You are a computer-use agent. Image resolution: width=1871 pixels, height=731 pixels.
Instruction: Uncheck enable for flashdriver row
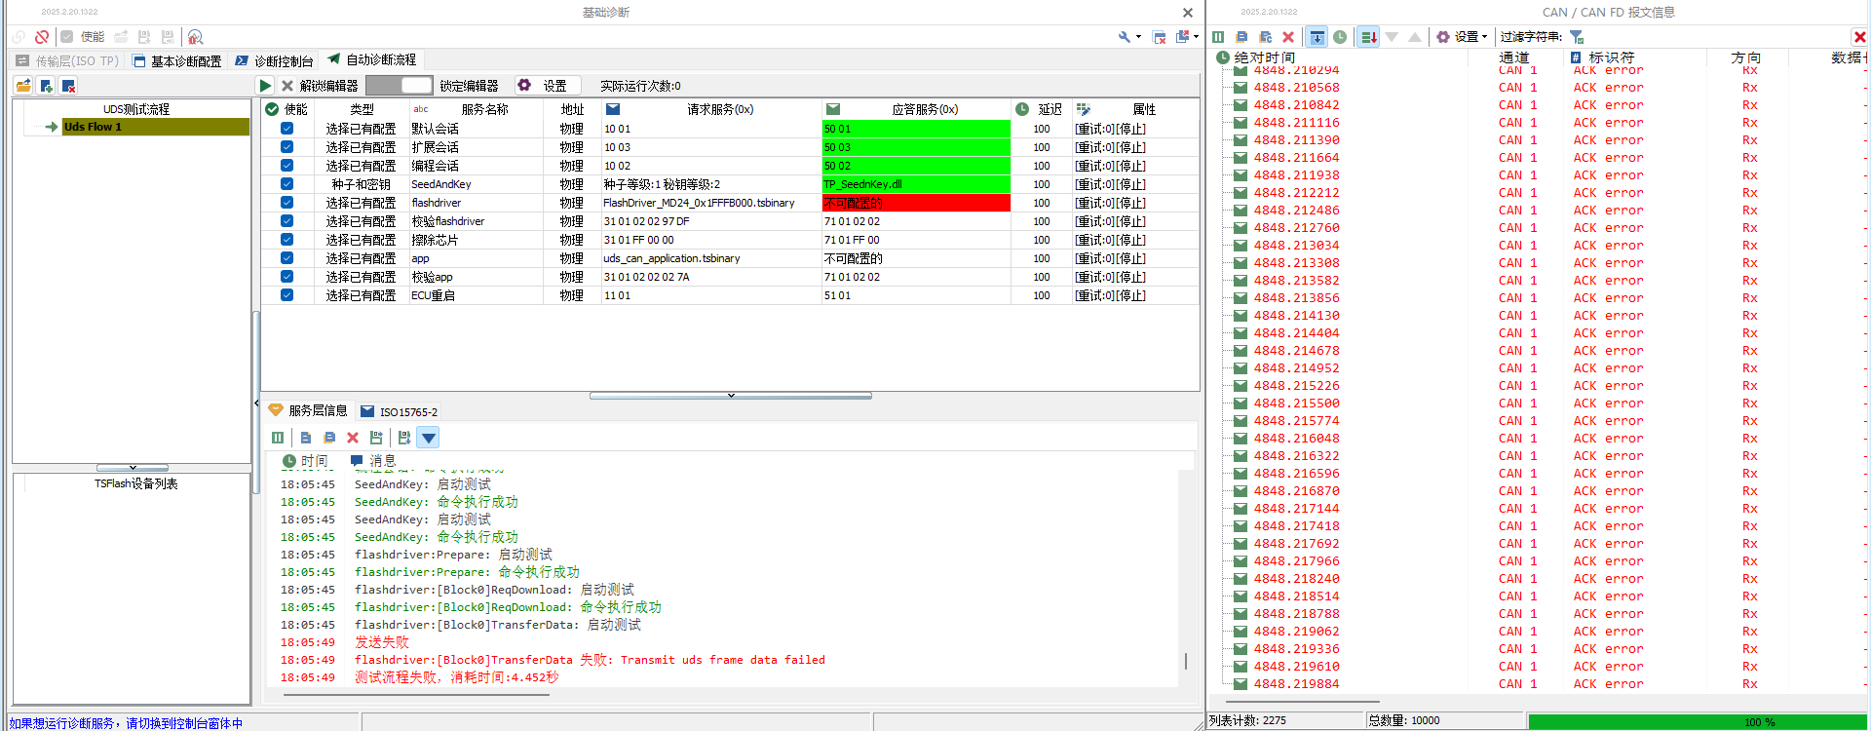pos(286,203)
